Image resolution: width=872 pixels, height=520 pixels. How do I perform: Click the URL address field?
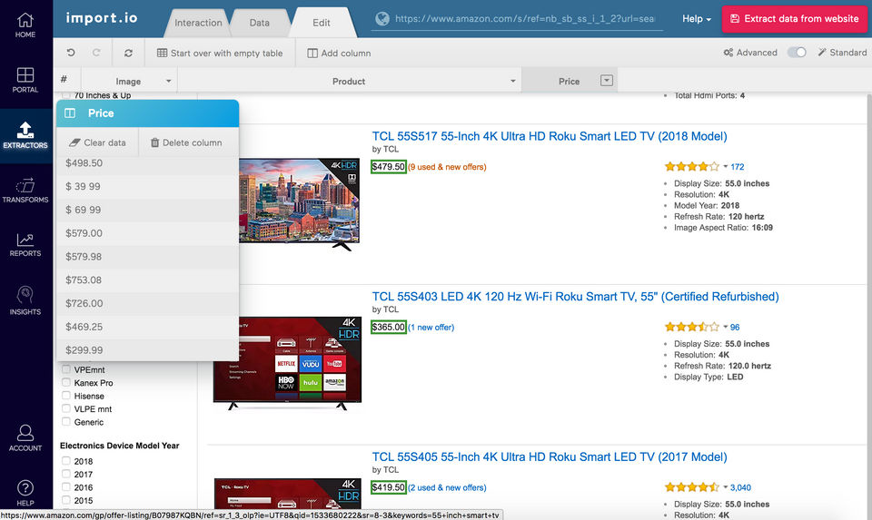coord(524,19)
